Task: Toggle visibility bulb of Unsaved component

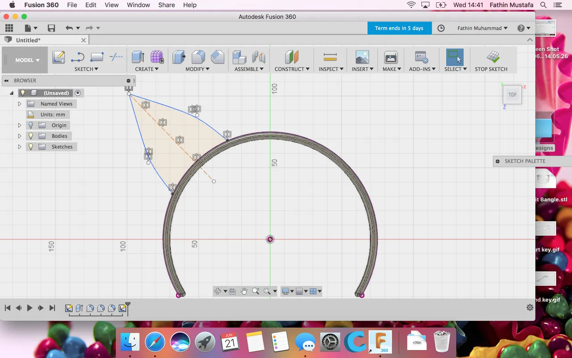Action: click(x=23, y=93)
